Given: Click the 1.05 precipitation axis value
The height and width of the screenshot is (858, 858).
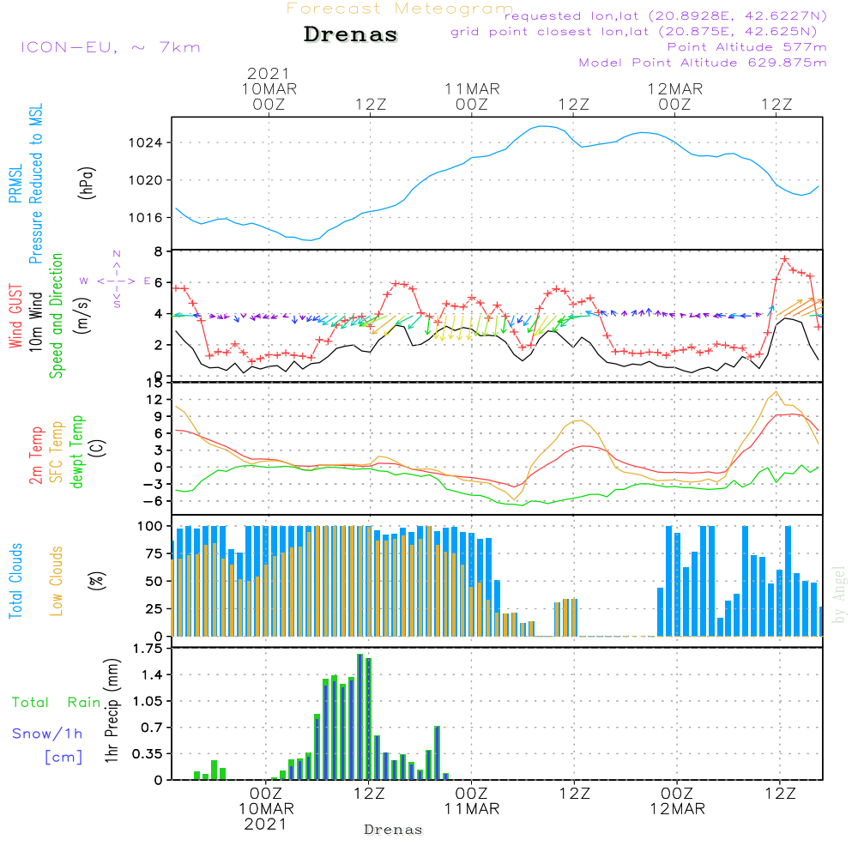Looking at the screenshot, I should (x=148, y=702).
